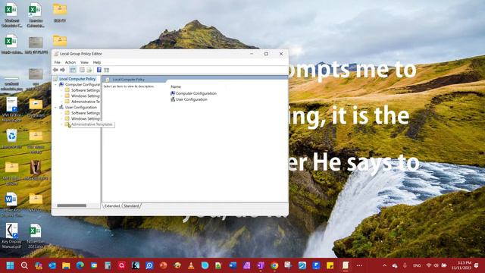Open the Word icon on the taskbar
Screen dimensions: 485x273
[233, 265]
